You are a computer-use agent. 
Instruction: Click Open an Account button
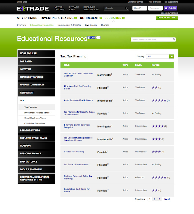[167, 18]
